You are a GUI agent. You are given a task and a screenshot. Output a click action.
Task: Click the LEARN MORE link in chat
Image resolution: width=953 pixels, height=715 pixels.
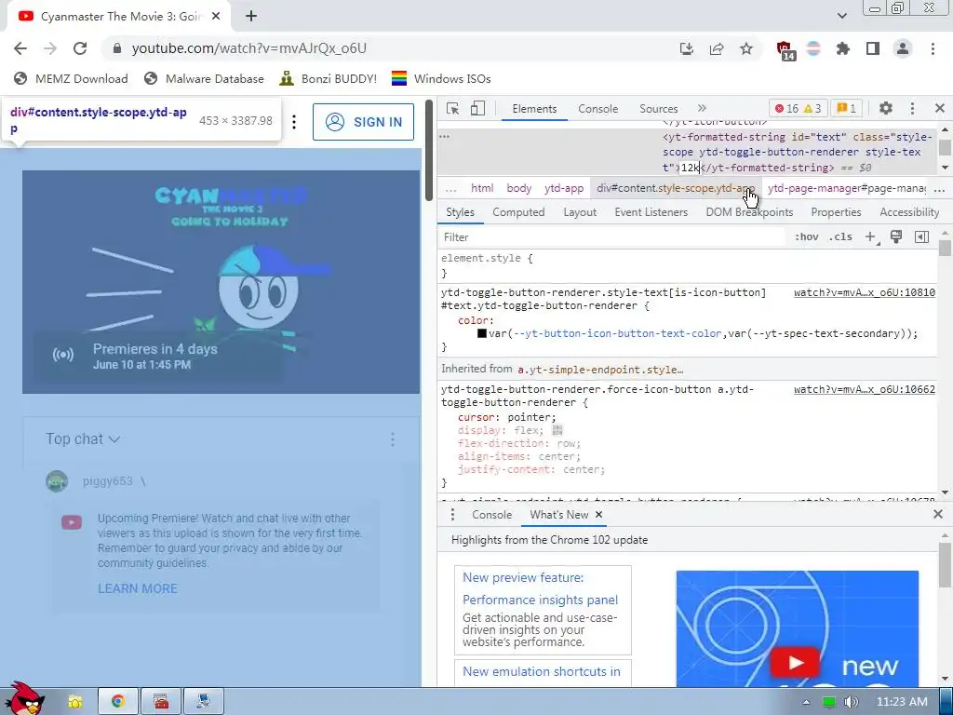pos(138,588)
